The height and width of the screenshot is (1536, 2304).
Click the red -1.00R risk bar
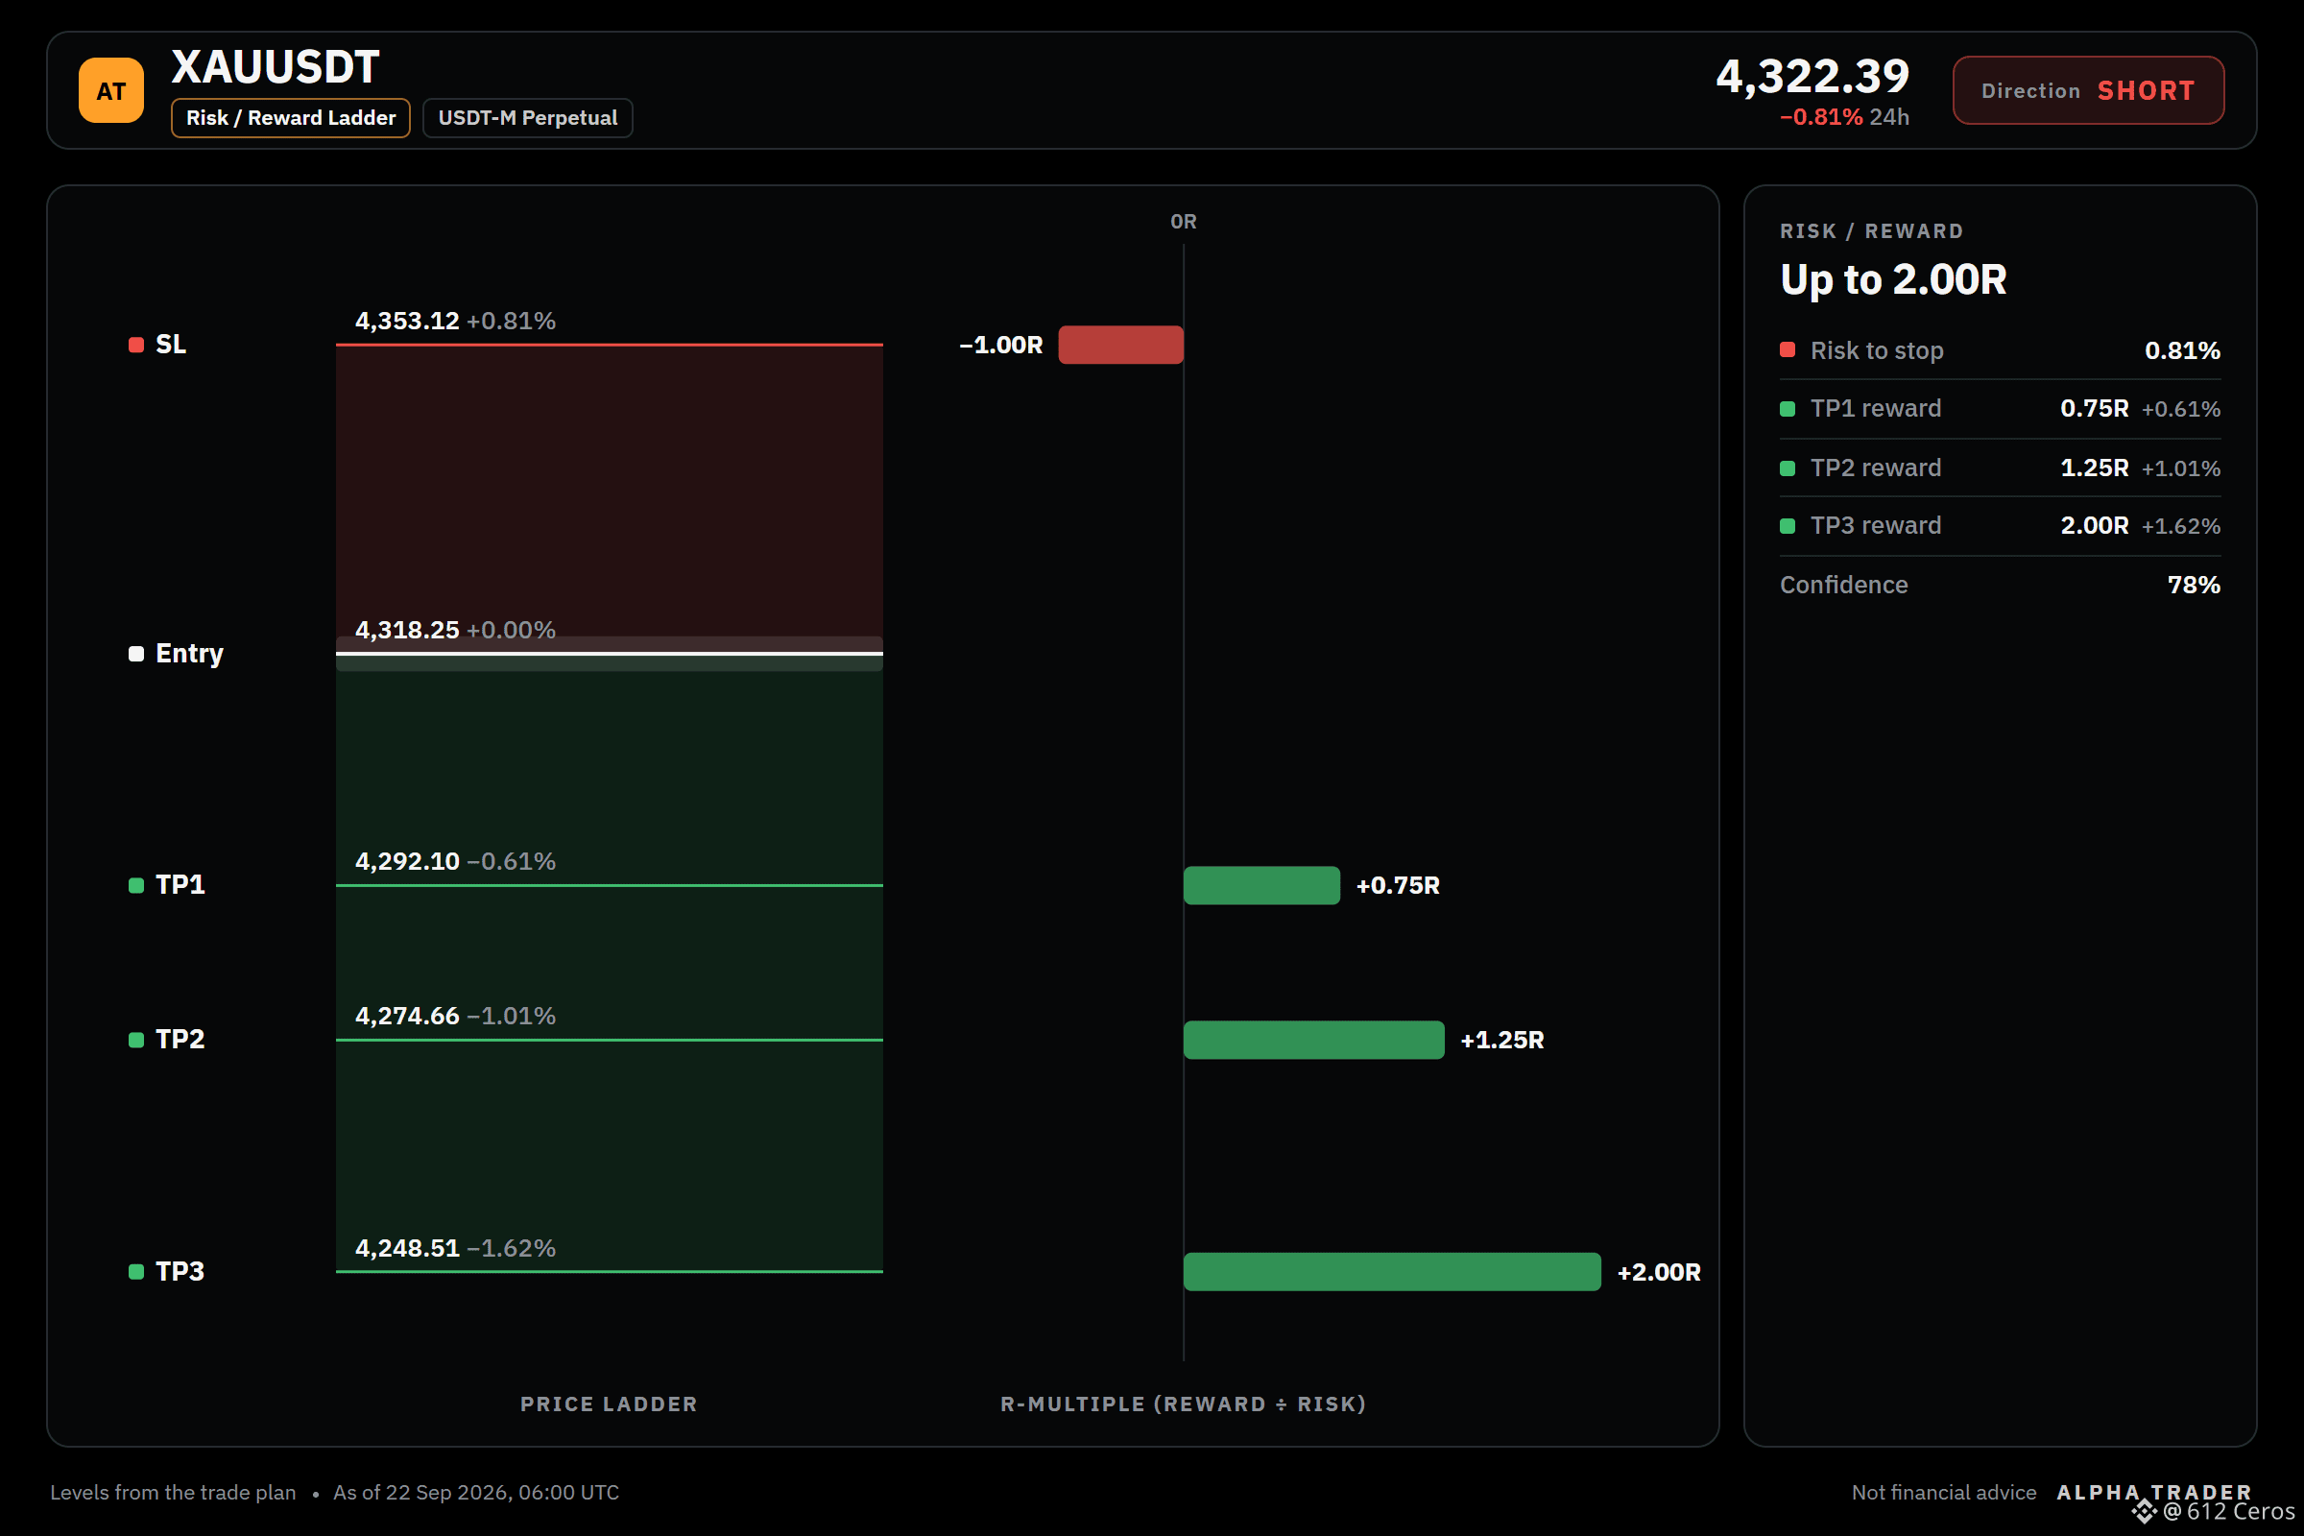(1120, 345)
